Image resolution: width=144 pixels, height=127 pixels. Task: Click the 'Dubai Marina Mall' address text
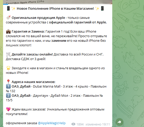(x=47, y=87)
